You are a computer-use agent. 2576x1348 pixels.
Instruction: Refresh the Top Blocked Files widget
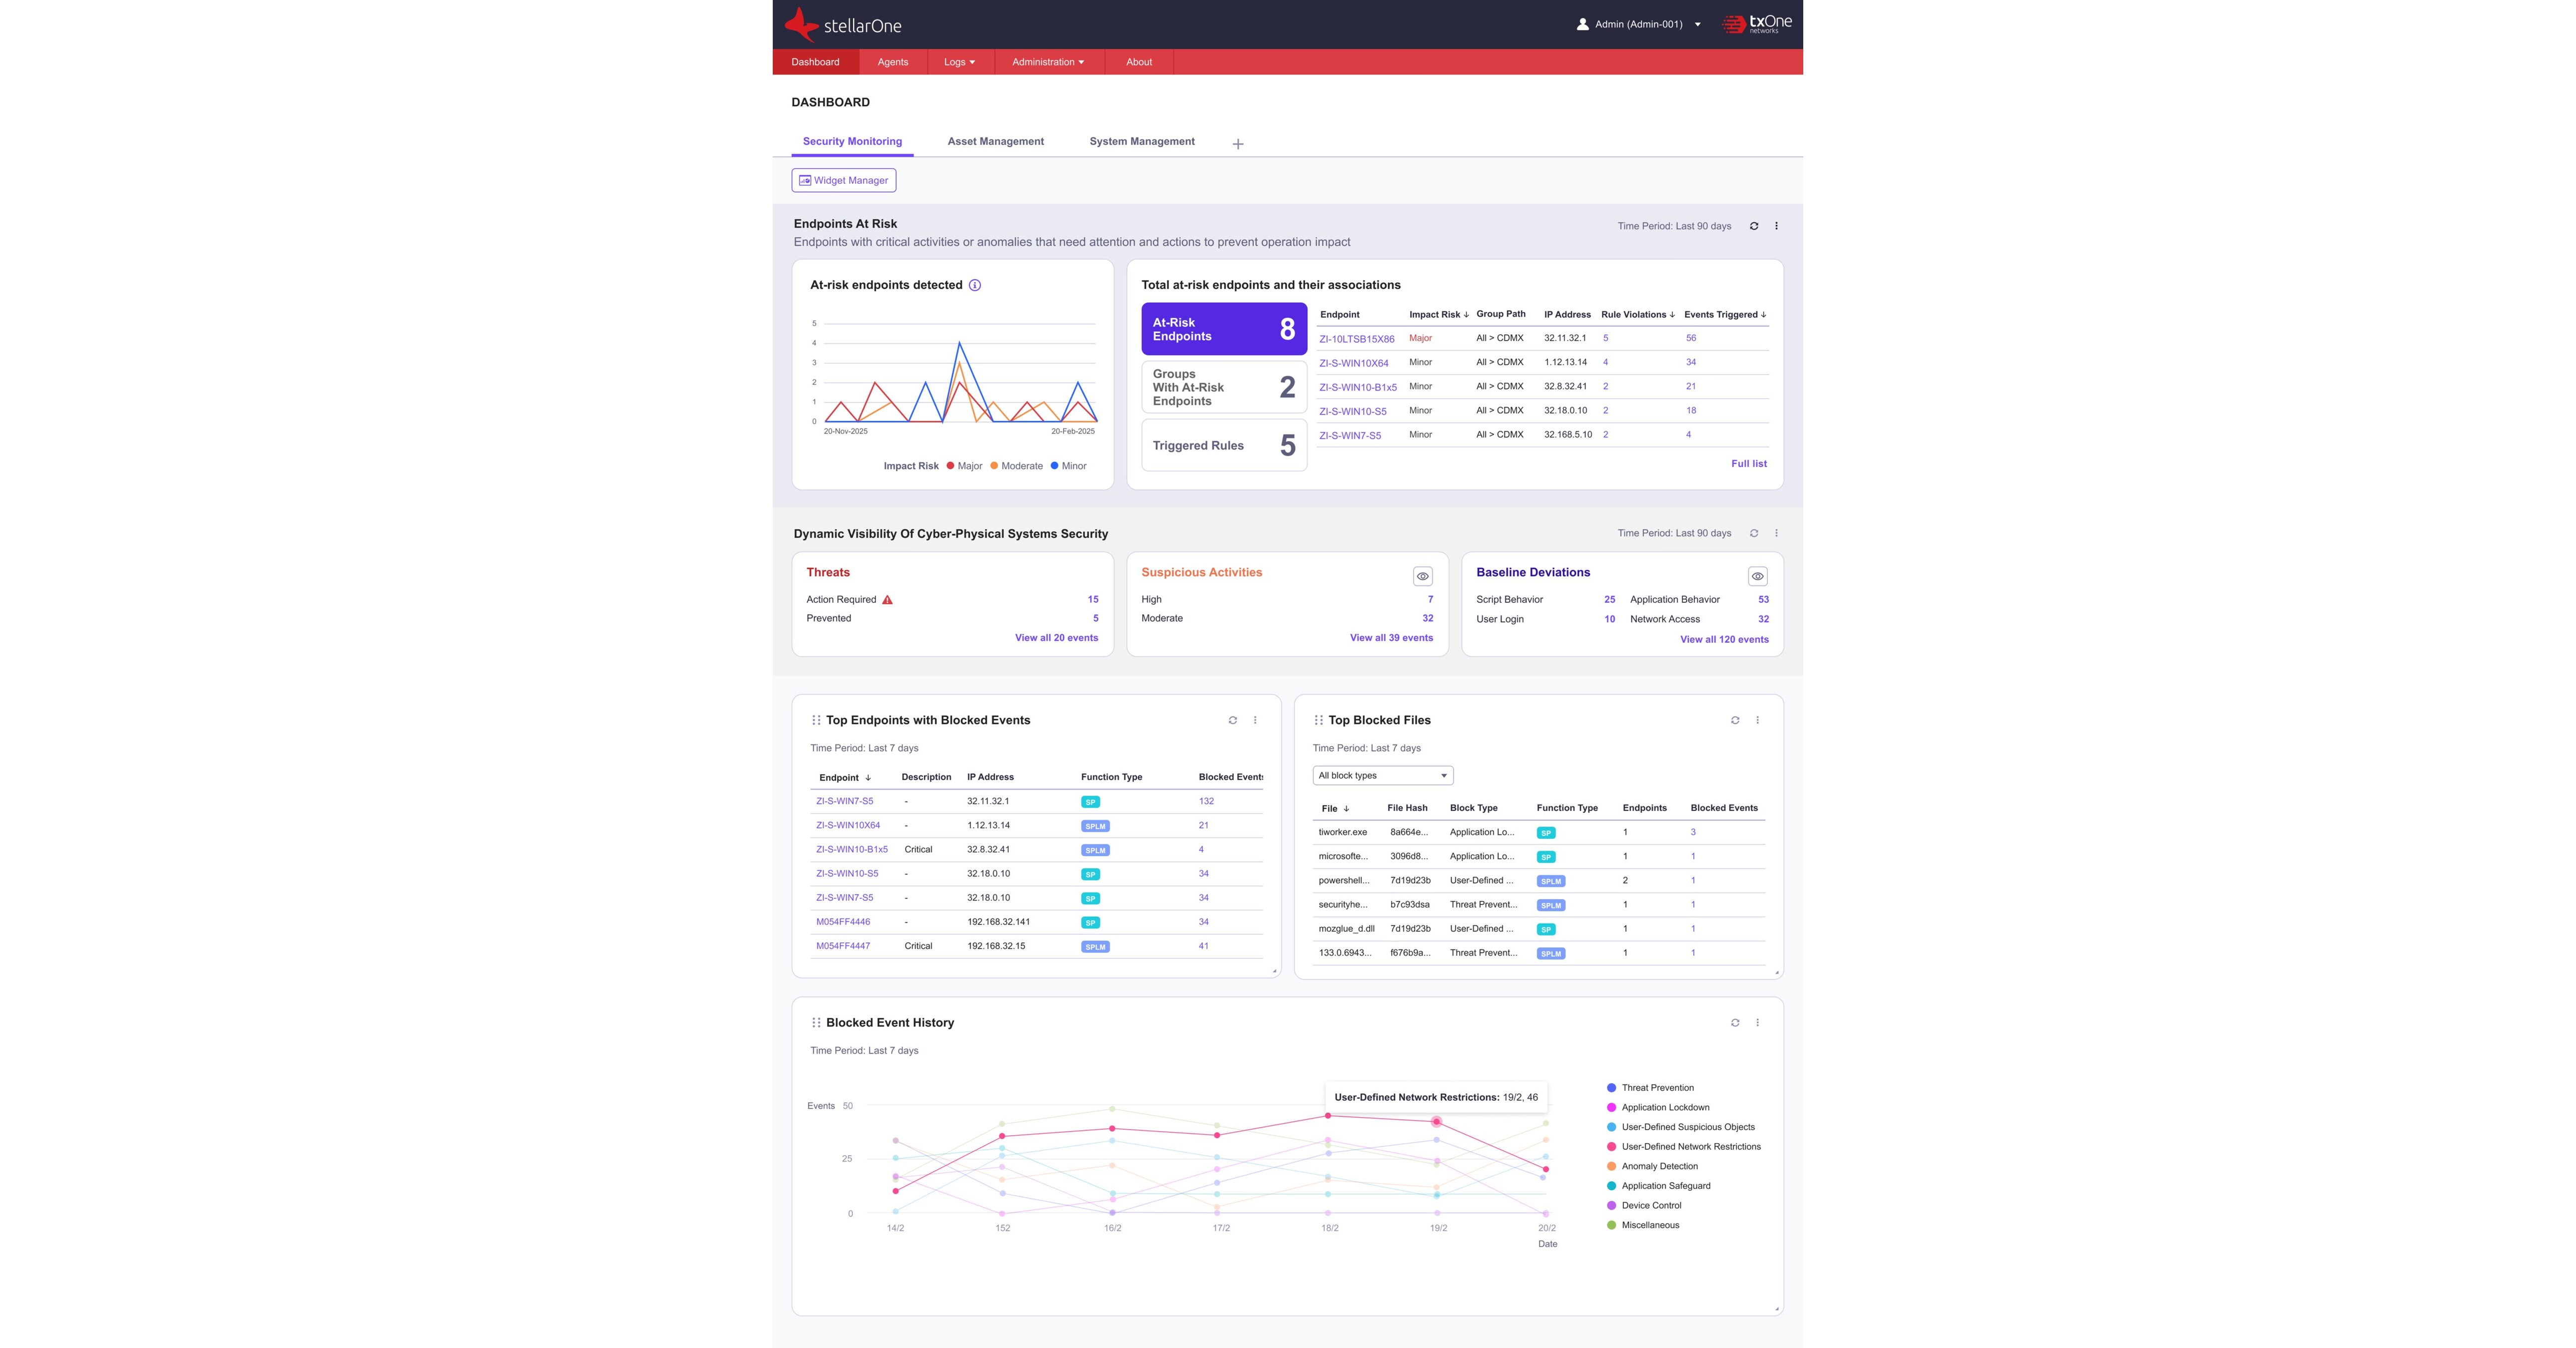[x=1736, y=719]
